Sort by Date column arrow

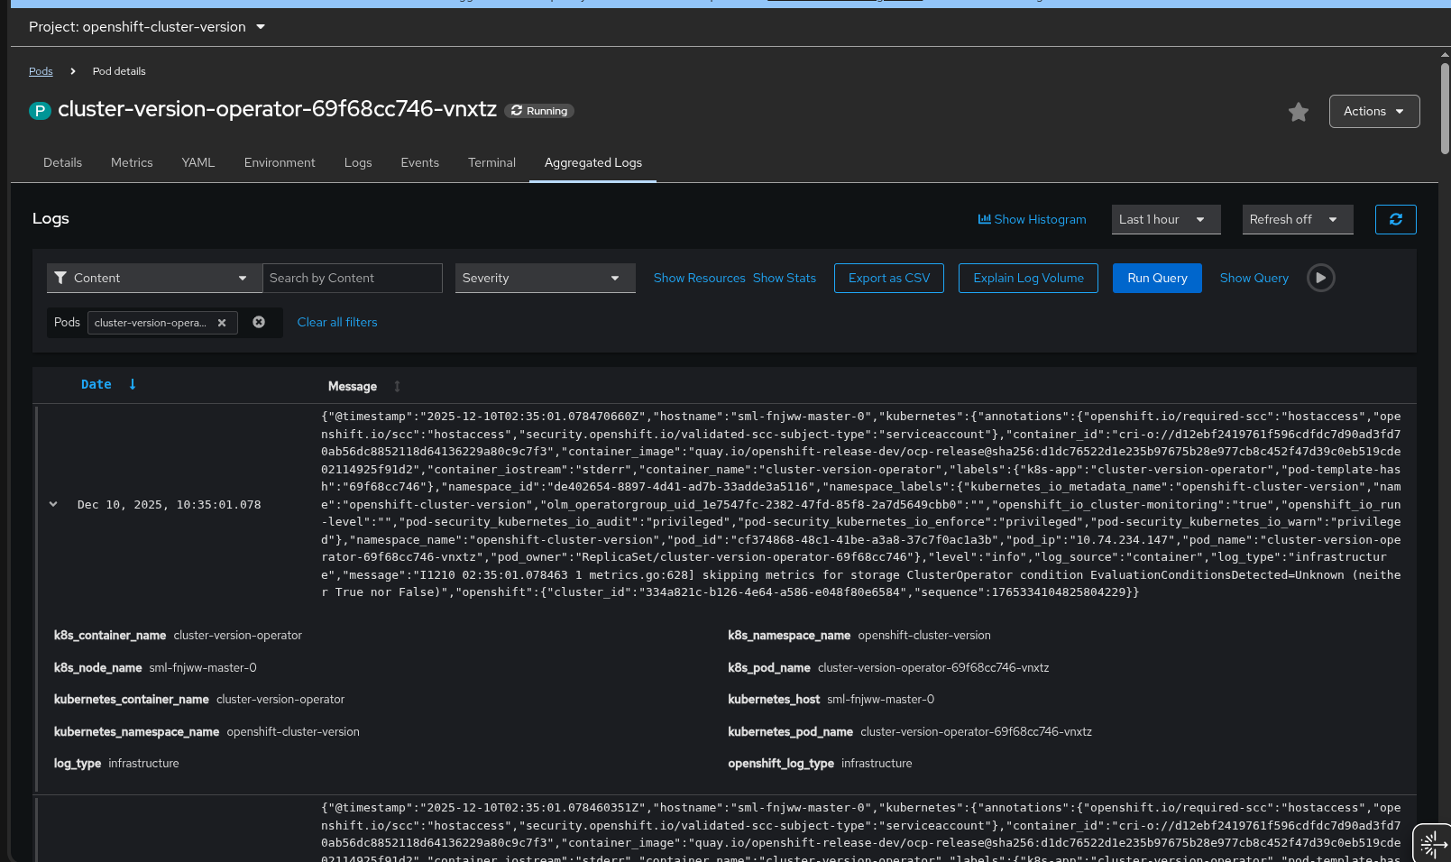click(x=133, y=384)
